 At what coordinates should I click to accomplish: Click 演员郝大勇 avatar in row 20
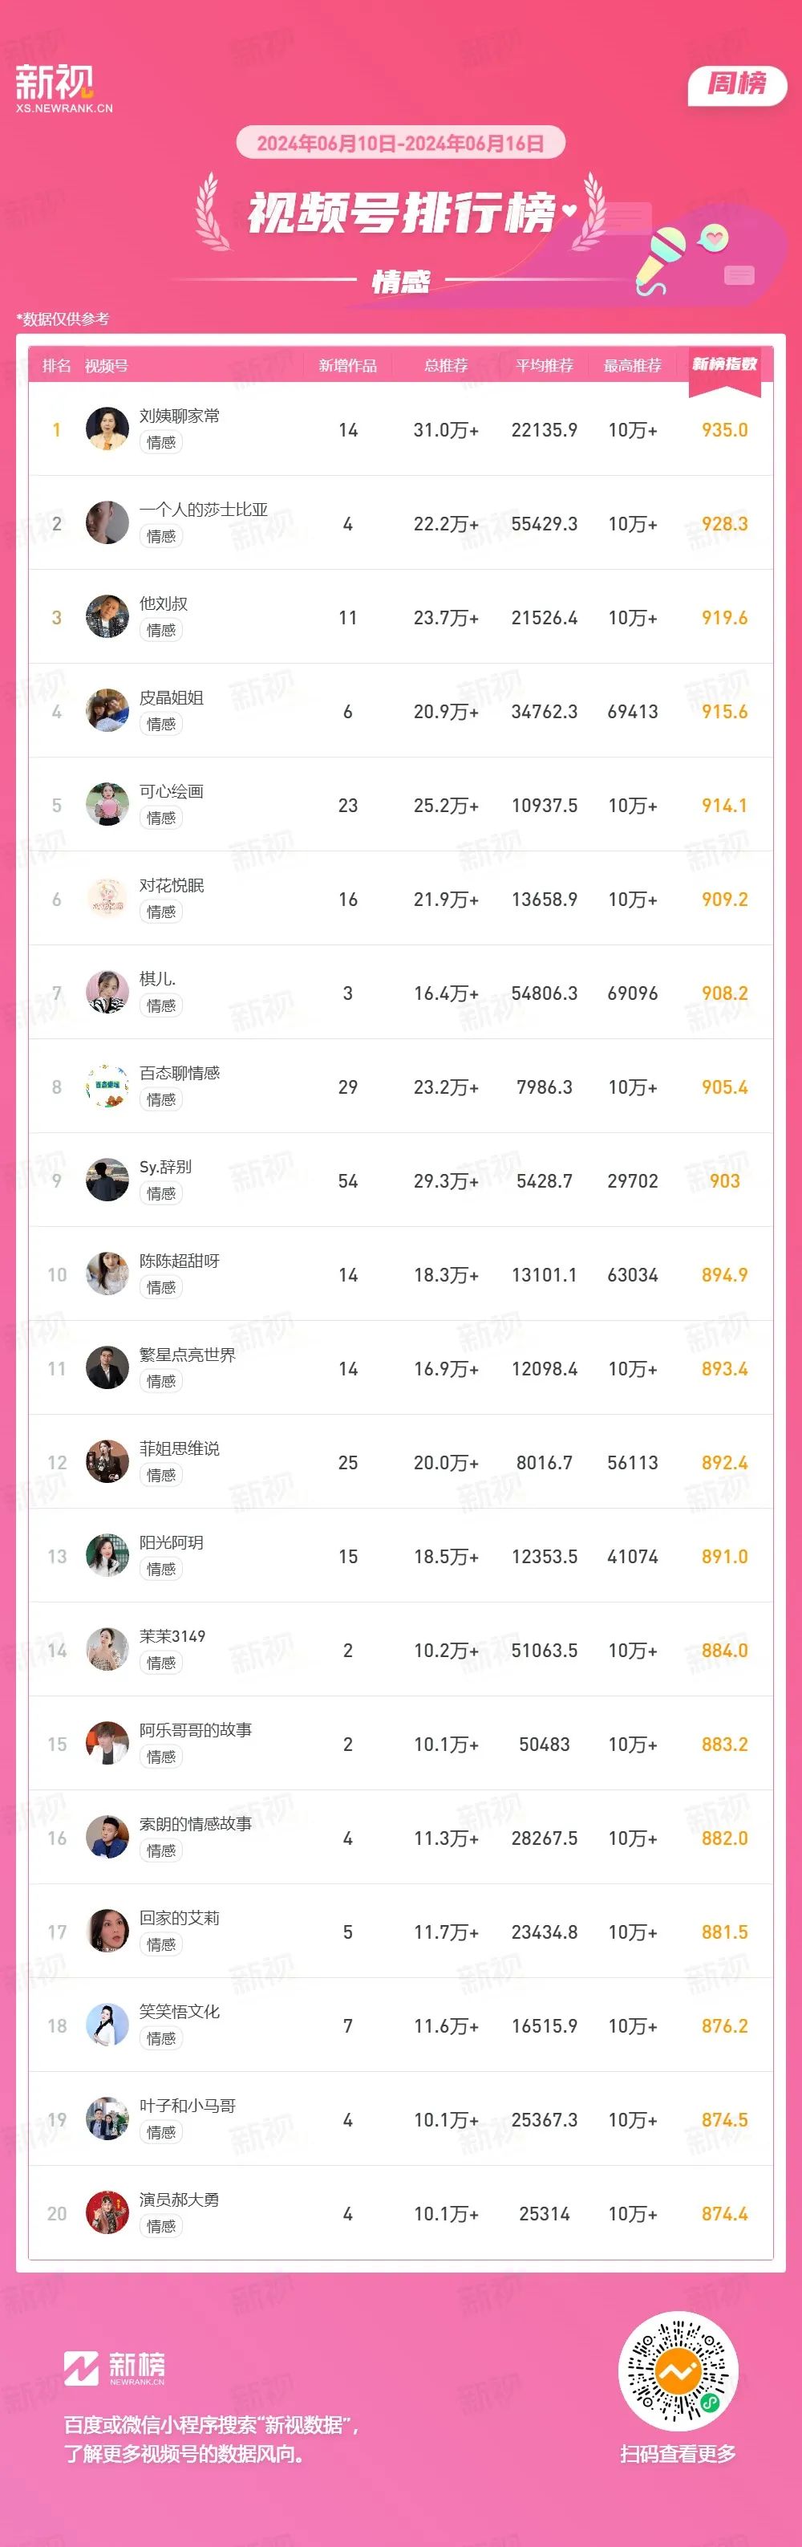pyautogui.click(x=107, y=2214)
